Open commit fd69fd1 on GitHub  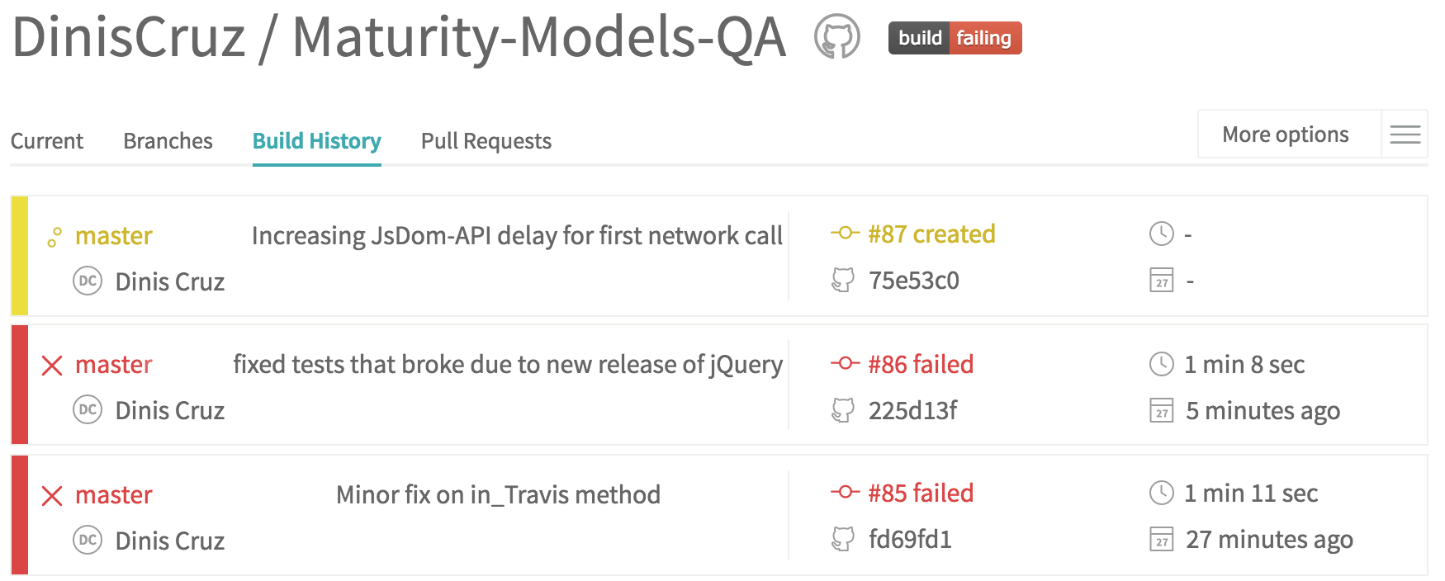(x=910, y=539)
